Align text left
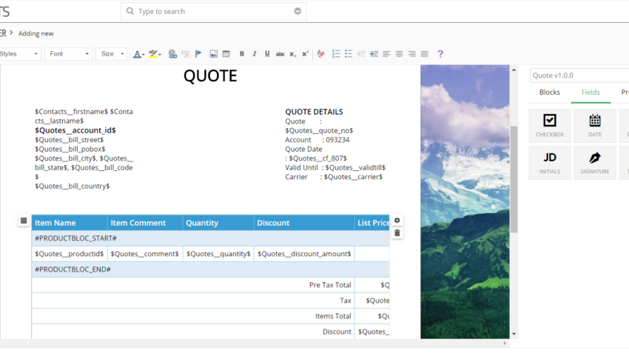Screen dimensions: 629x359 tap(387, 54)
